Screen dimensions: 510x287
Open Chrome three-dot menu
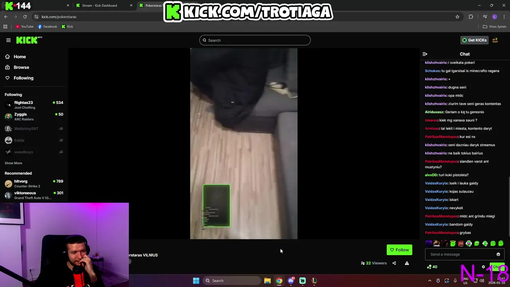pyautogui.click(x=504, y=17)
